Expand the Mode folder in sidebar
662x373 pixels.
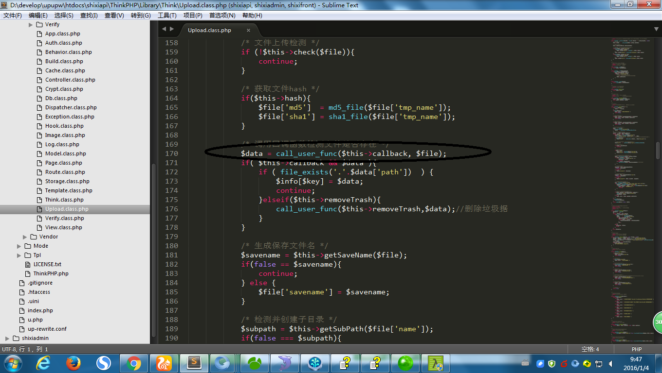click(19, 246)
